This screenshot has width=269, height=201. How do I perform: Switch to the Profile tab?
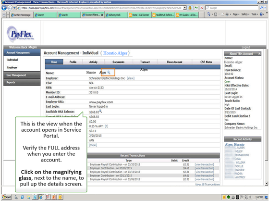pyautogui.click(x=73, y=62)
